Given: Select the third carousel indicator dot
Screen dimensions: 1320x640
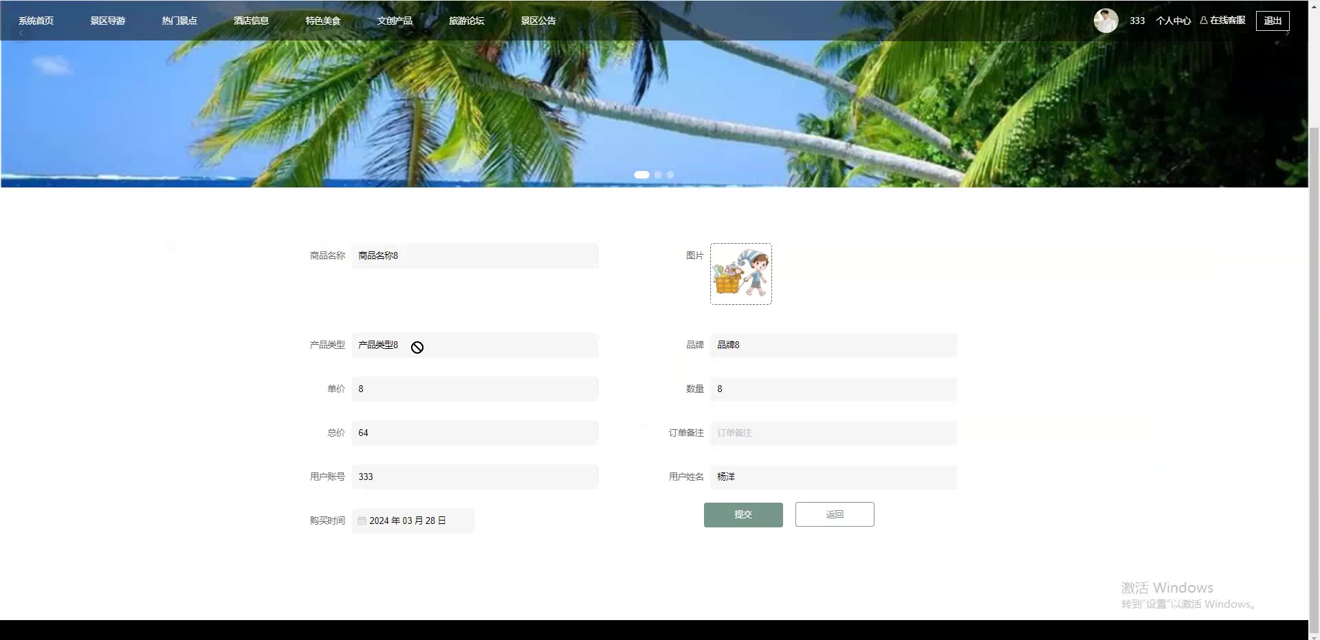Looking at the screenshot, I should [670, 174].
